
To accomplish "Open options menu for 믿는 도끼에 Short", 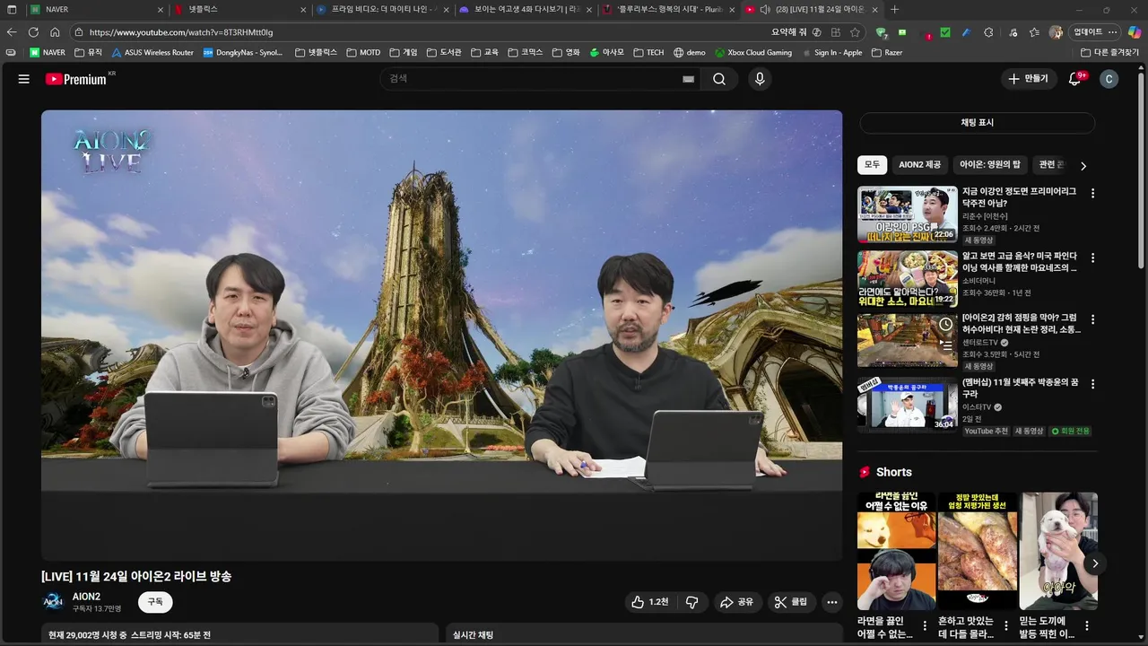I will pos(1087,626).
